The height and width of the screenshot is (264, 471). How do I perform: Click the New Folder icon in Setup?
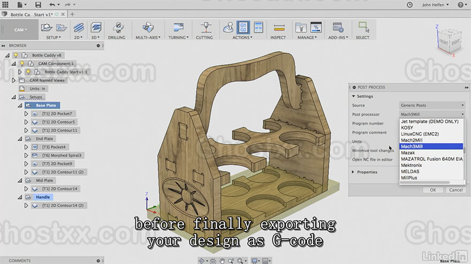61,28
